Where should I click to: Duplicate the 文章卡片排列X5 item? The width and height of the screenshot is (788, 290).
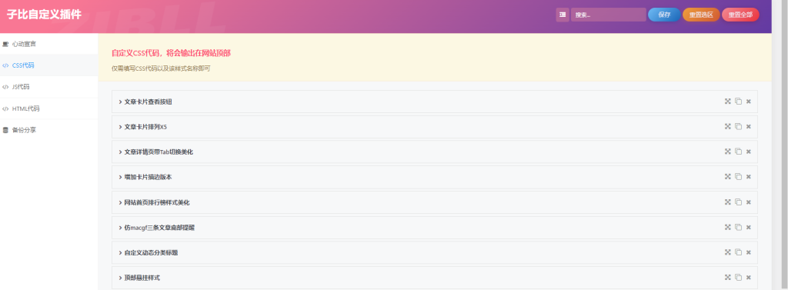click(x=738, y=127)
